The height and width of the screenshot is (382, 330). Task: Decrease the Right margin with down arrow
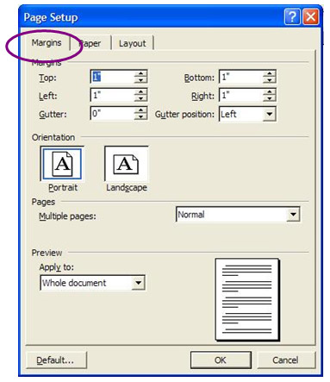[x=270, y=98]
